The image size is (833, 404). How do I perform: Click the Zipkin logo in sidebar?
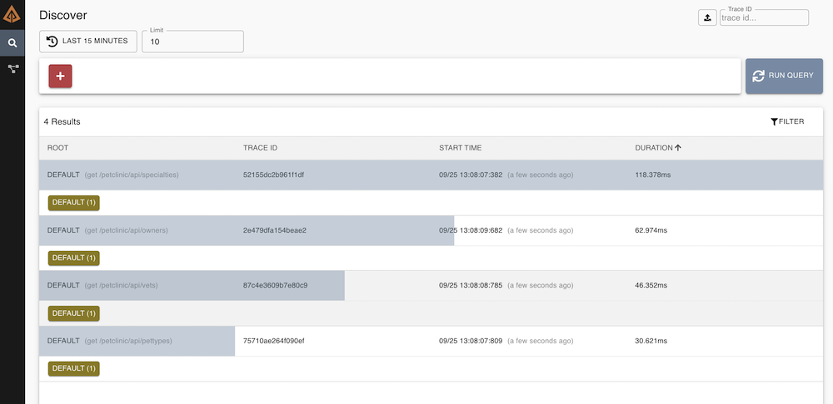(12, 14)
